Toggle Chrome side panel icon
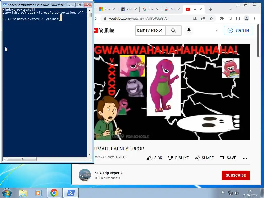 click(x=238, y=18)
